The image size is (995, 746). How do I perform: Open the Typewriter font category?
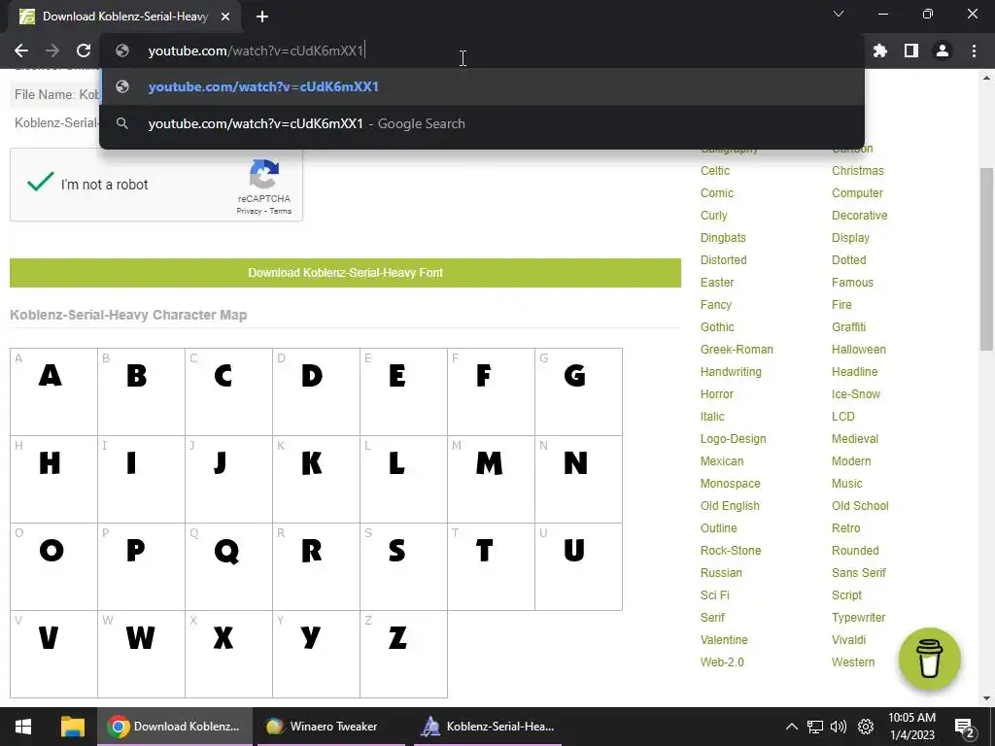click(859, 617)
